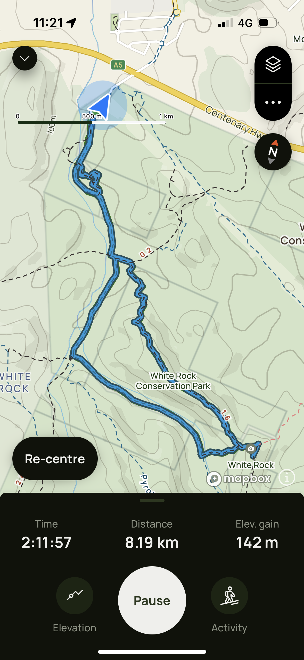This screenshot has width=304, height=660.
Task: Tap the Distance 8.19 km stat
Action: coord(152,534)
